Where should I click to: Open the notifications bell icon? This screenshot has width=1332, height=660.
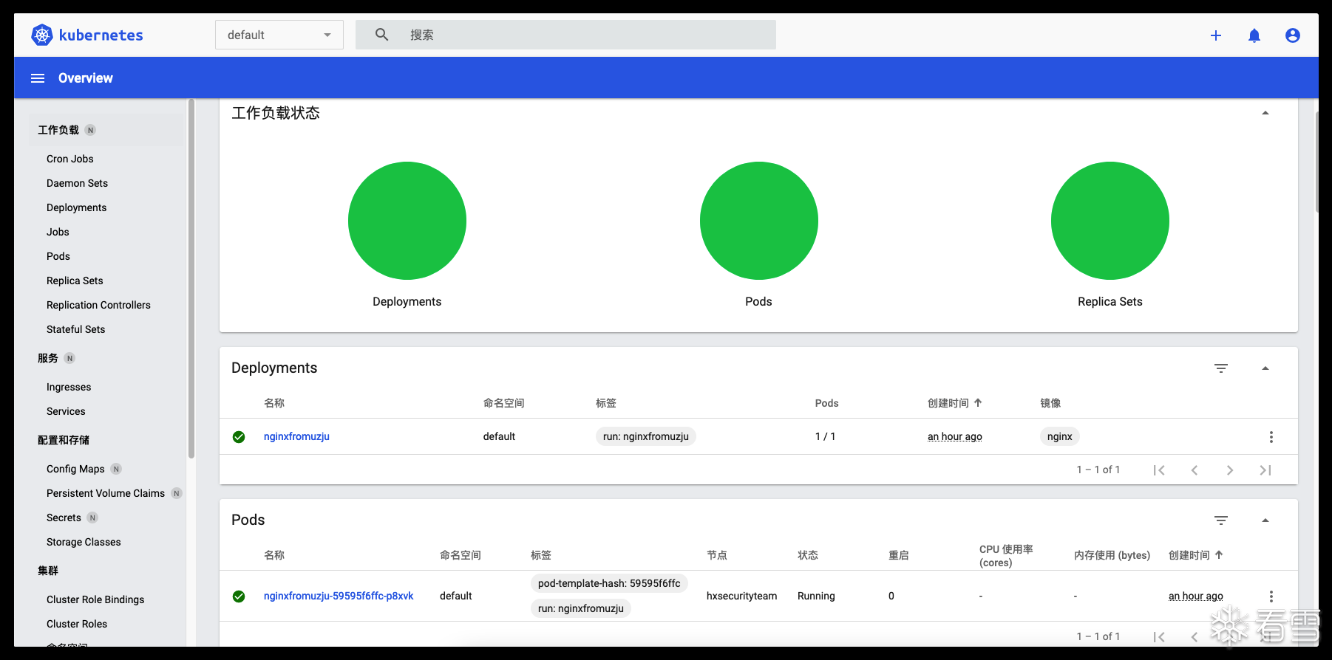pos(1254,35)
